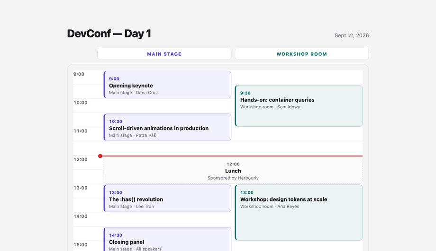Open Hands-on: container queries session

click(x=299, y=106)
